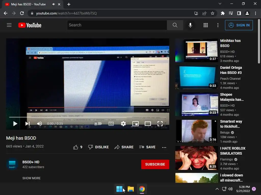The height and width of the screenshot is (195, 261).
Task: Open the YouTube apps grid
Action: pyautogui.click(x=206, y=25)
